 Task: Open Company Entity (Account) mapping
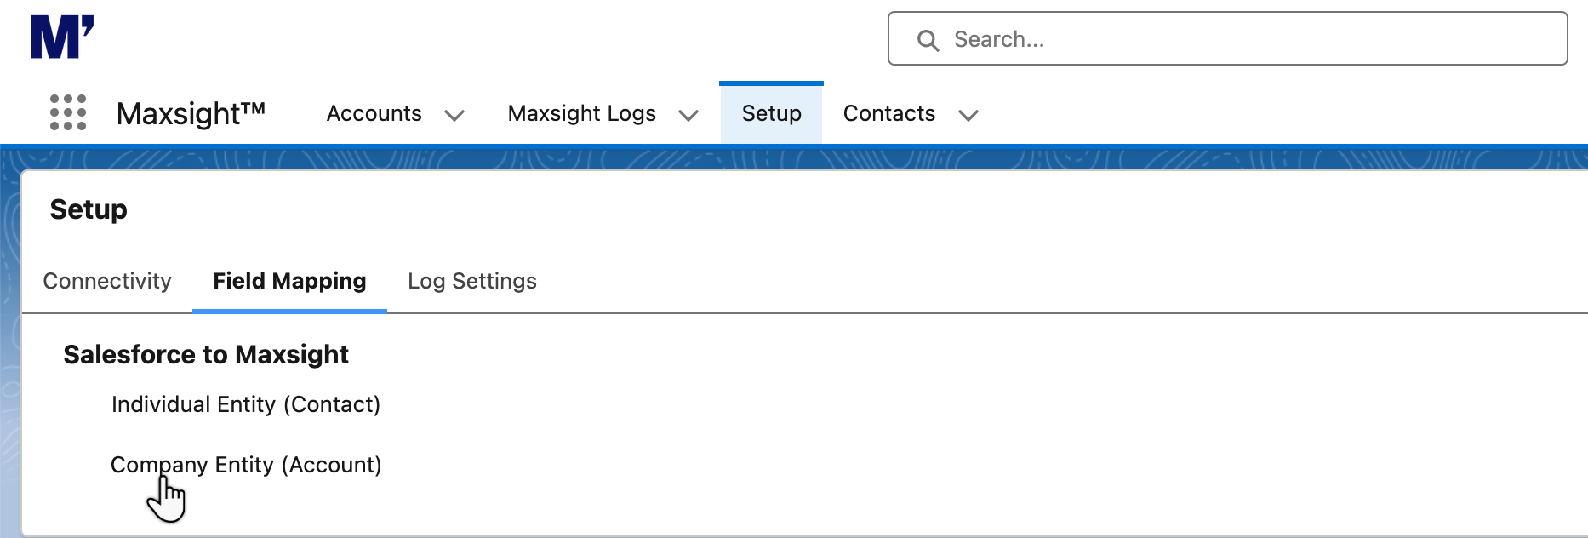(x=246, y=465)
